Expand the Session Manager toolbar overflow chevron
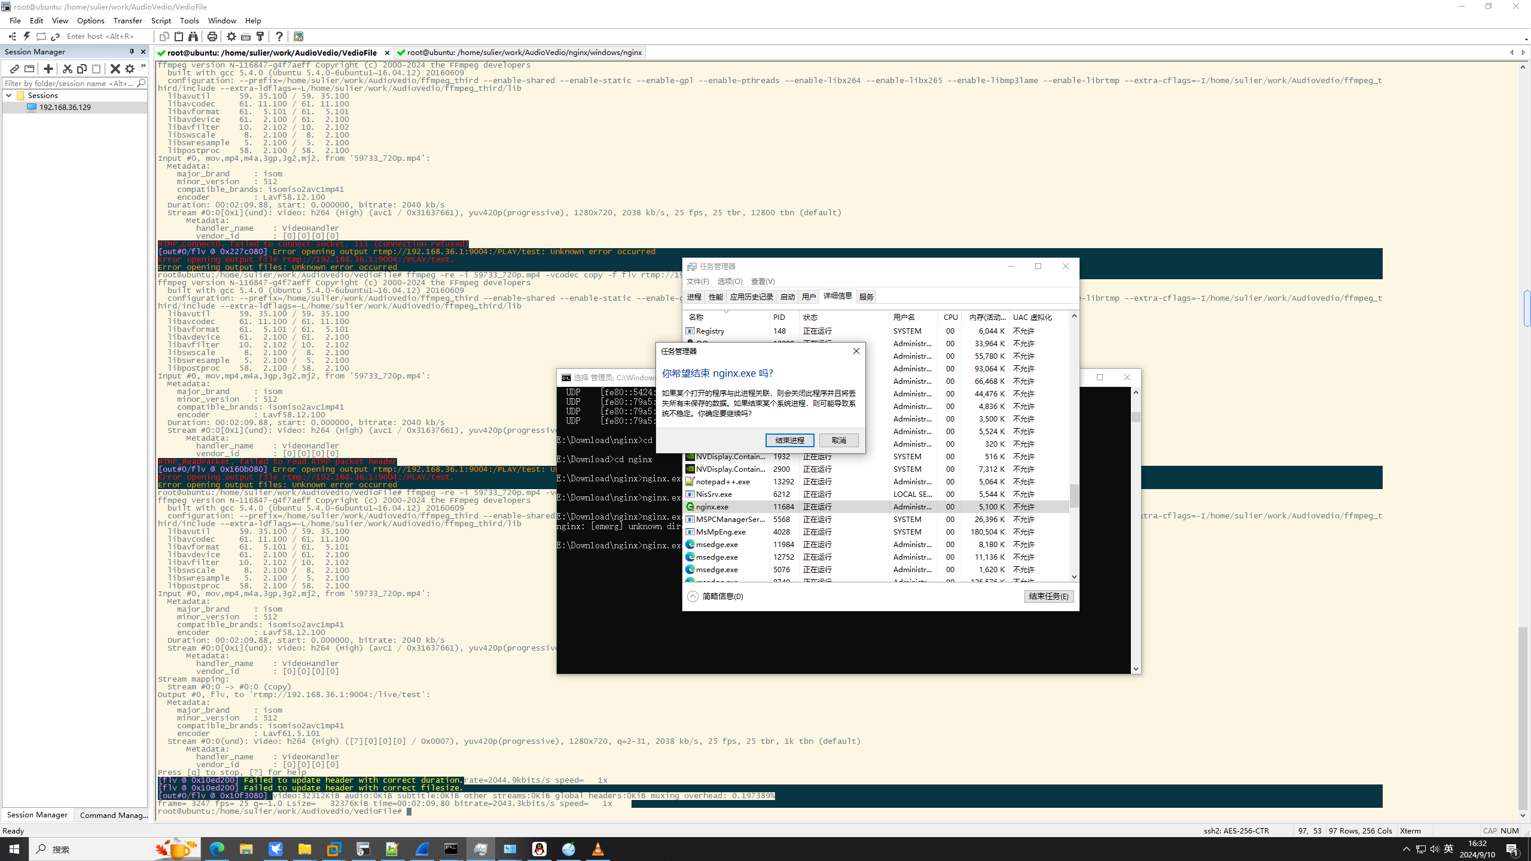 pyautogui.click(x=143, y=66)
